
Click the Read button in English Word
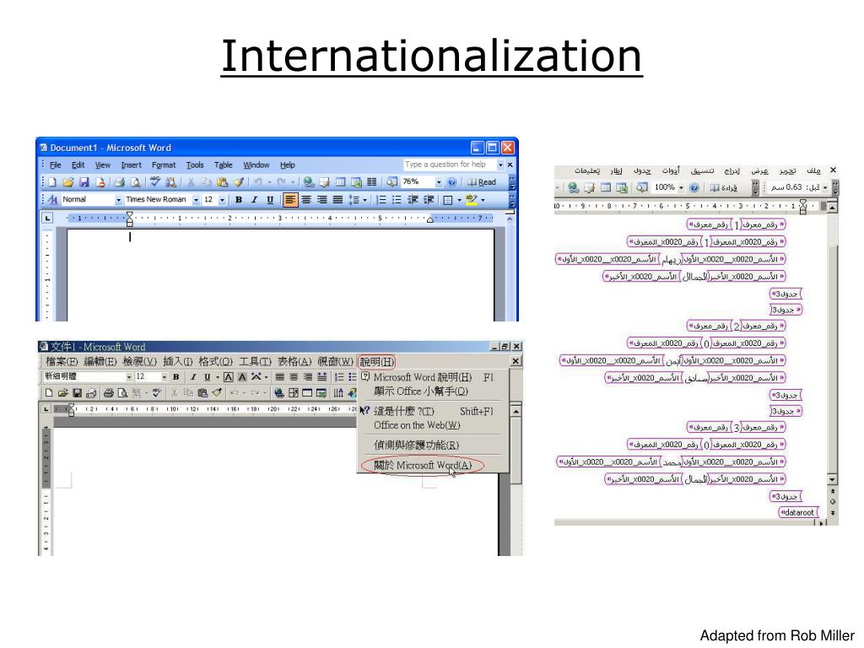482,182
